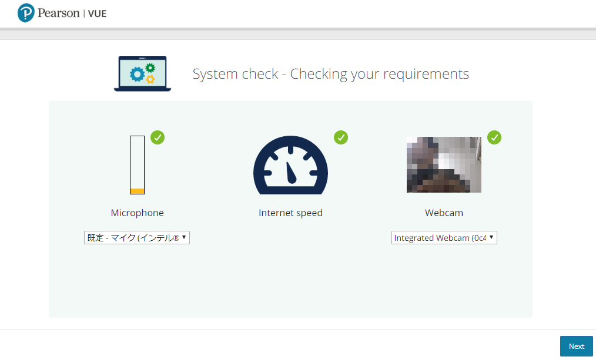Image resolution: width=596 pixels, height=360 pixels.
Task: Click the Next button
Action: tap(576, 346)
